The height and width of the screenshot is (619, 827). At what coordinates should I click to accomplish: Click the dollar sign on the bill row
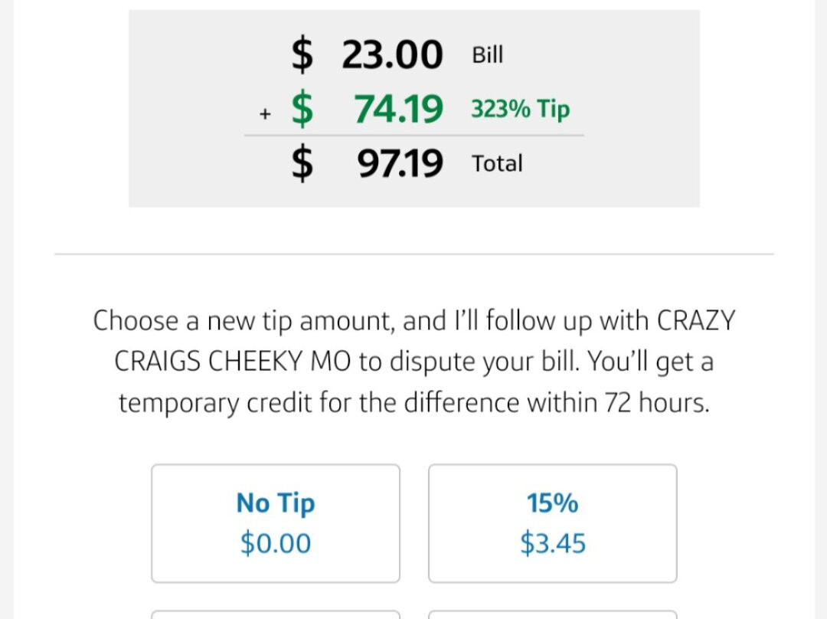tap(302, 56)
